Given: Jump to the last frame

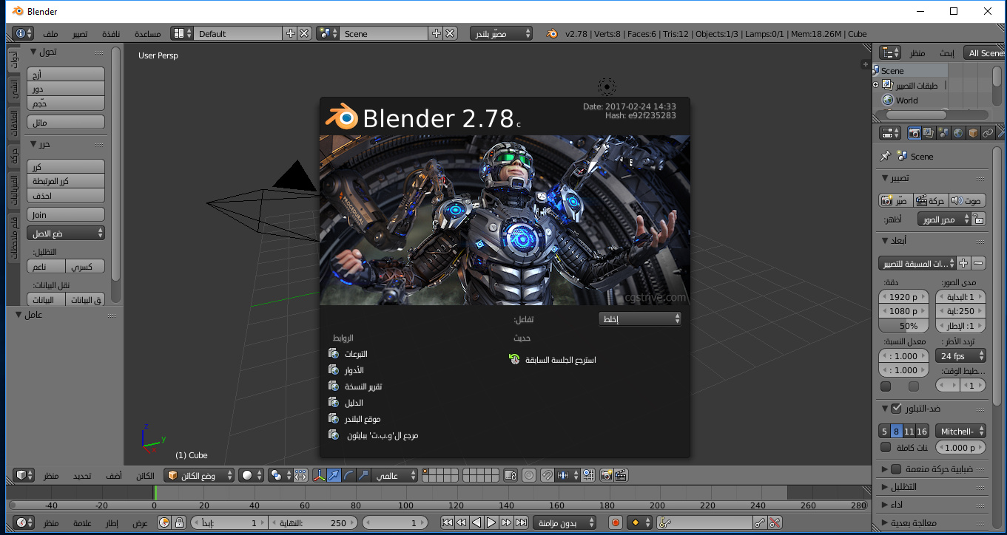Looking at the screenshot, I should (x=521, y=522).
